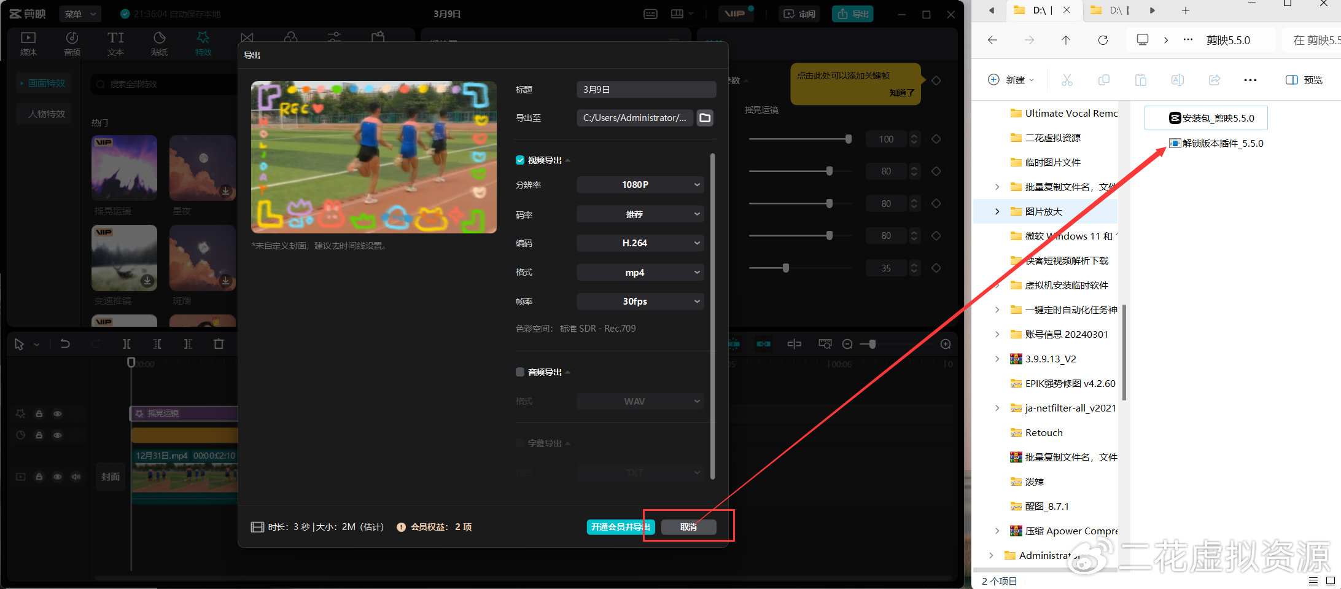Toggle the 视频导出 checkbox
The width and height of the screenshot is (1341, 589).
[x=520, y=160]
